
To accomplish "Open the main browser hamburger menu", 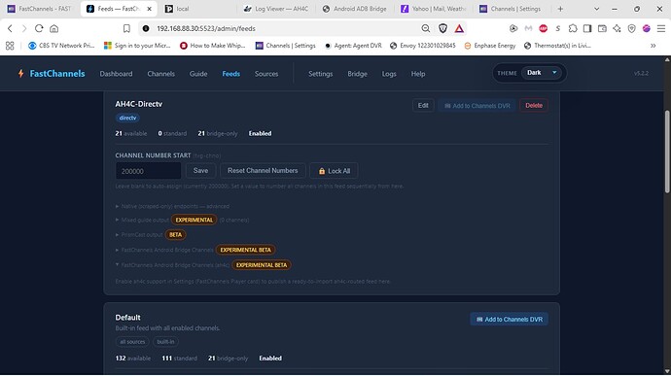I will (661, 28).
